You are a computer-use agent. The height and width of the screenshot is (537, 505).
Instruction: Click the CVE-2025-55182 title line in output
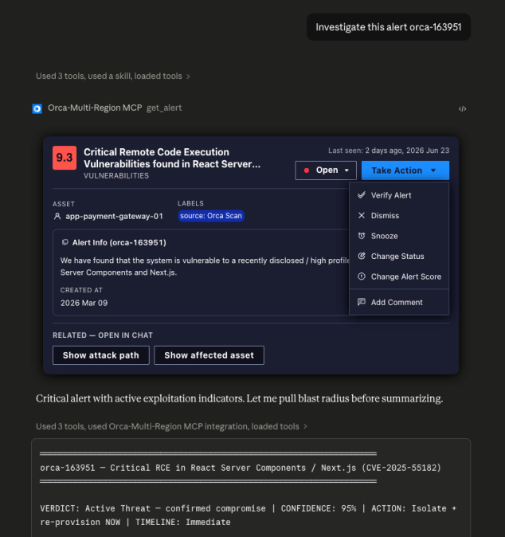(241, 468)
